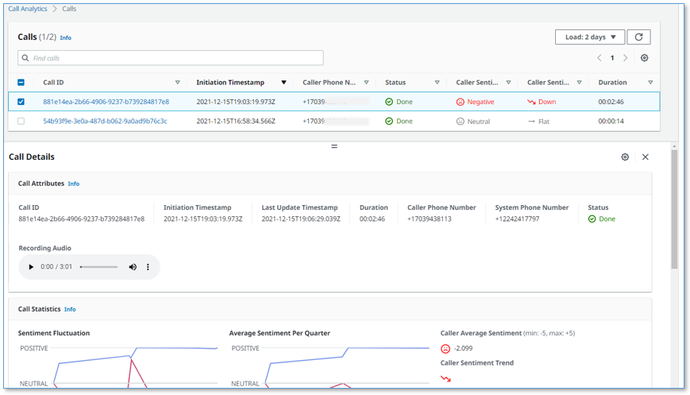This screenshot has height=395, width=690.
Task: Open audio player more options menu
Action: click(148, 267)
